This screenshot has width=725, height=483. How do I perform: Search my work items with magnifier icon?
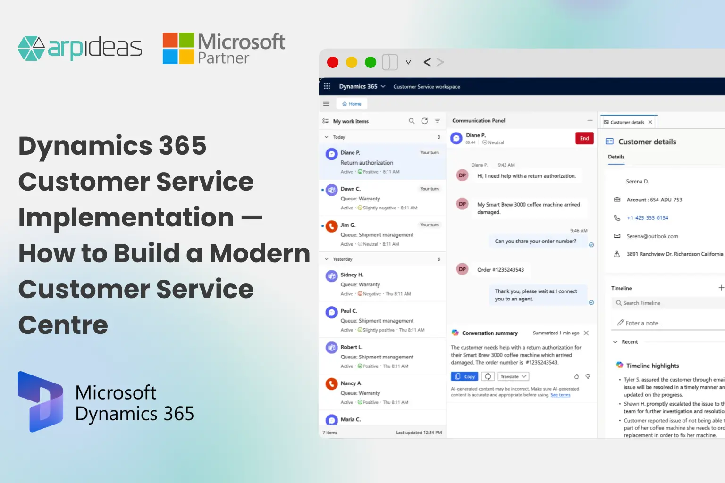click(x=412, y=121)
